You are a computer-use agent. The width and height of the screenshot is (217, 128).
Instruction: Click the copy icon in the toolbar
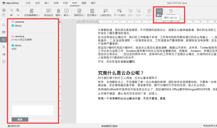tap(12, 10)
